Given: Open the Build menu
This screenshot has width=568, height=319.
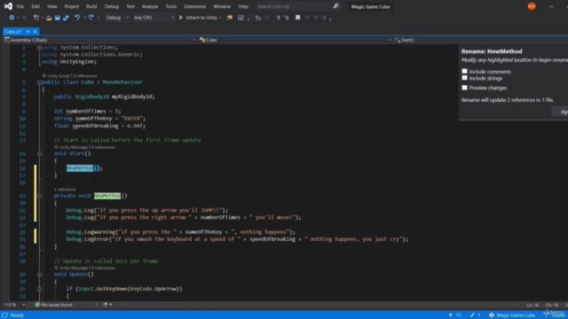Looking at the screenshot, I should coord(91,6).
